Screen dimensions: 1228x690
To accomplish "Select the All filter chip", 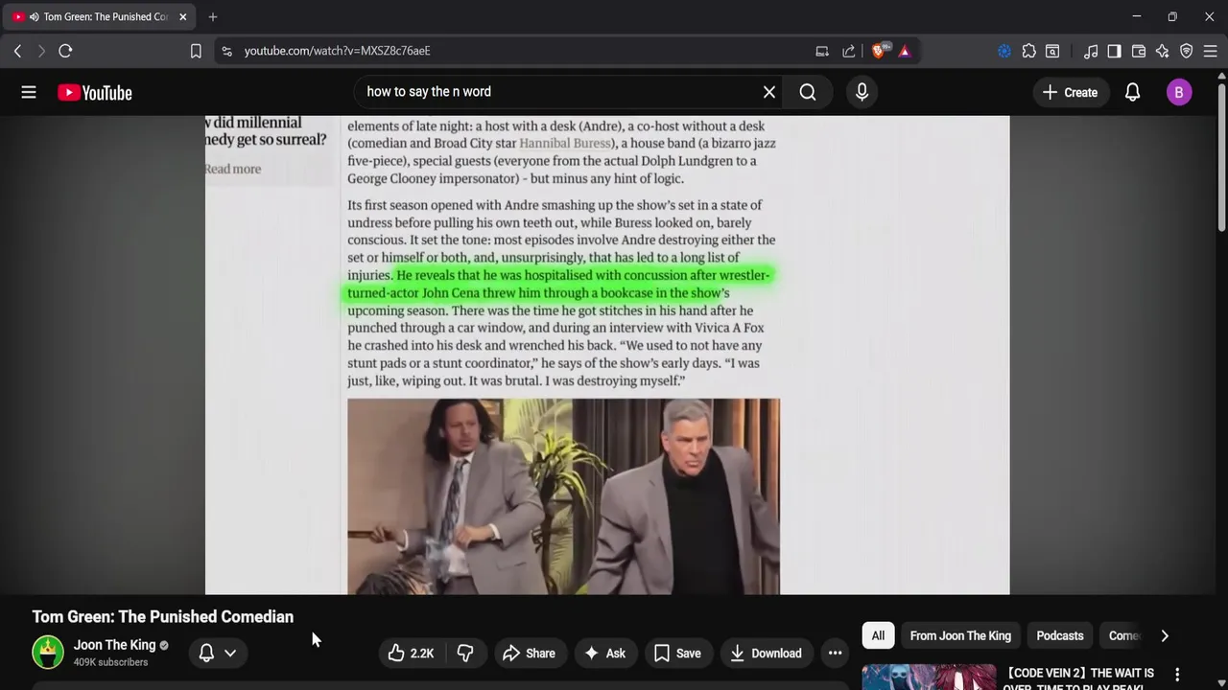I will pos(878,635).
